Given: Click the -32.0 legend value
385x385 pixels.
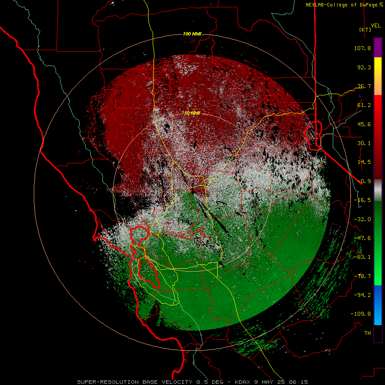Looking at the screenshot, I should coord(362,219).
